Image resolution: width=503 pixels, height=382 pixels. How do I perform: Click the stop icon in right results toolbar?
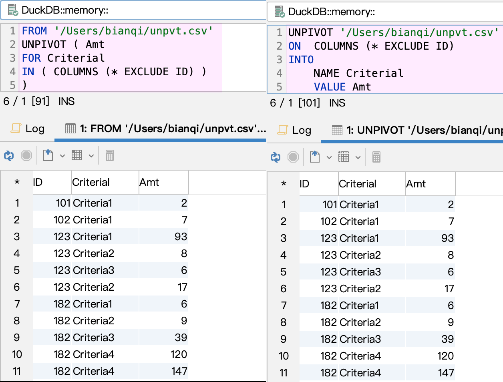(293, 157)
